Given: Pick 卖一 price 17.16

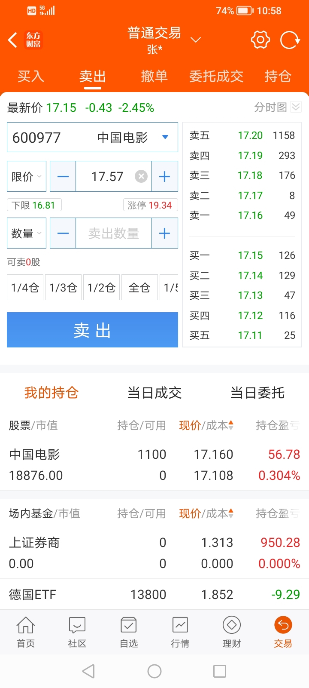Looking at the screenshot, I should (x=242, y=215).
